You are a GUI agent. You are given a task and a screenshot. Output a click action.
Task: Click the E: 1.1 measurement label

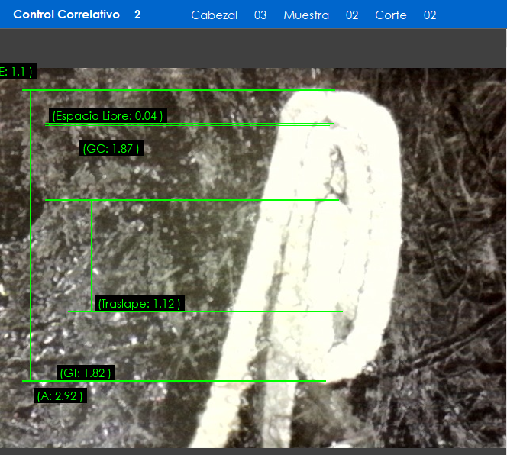click(x=17, y=72)
